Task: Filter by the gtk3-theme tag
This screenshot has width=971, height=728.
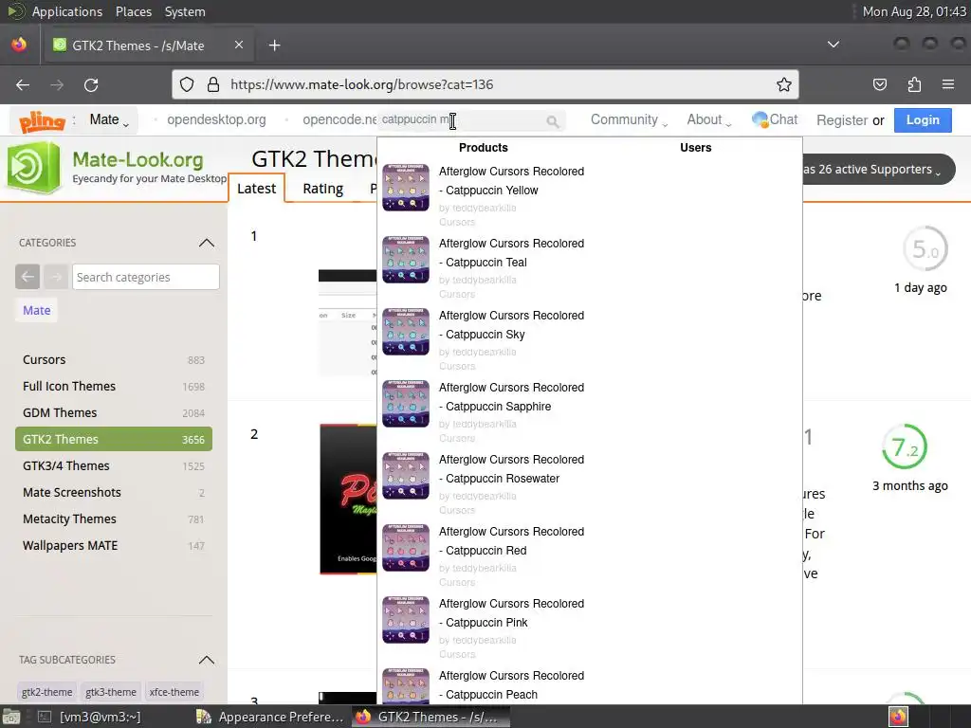Action: 111,692
